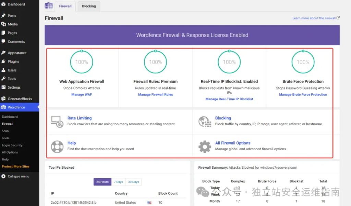Click the Block Type column header
The height and width of the screenshot is (206, 351).
211,181
